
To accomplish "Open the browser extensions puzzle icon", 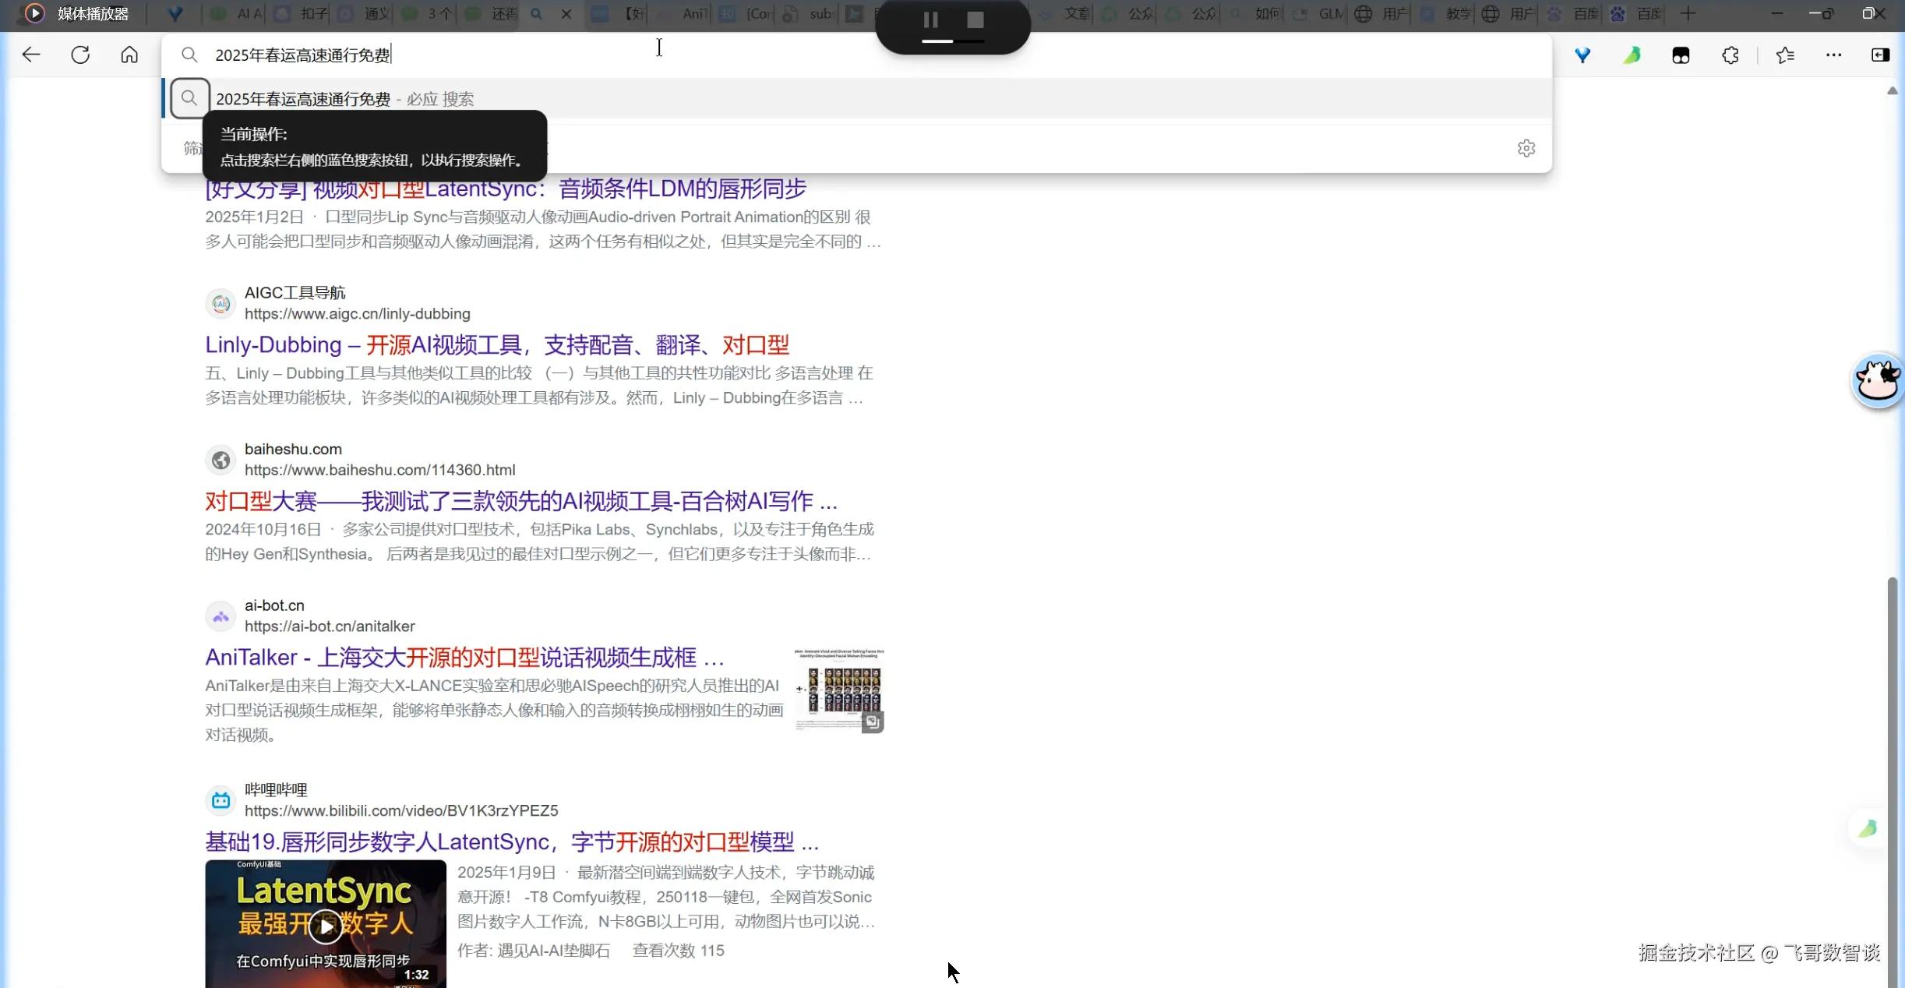I will (1730, 55).
